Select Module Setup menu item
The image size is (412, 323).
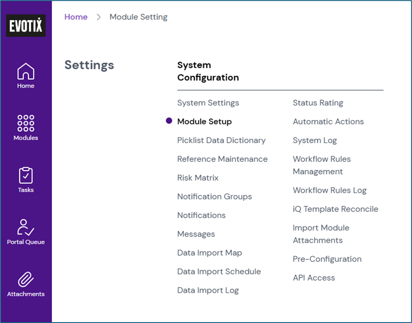(x=204, y=122)
